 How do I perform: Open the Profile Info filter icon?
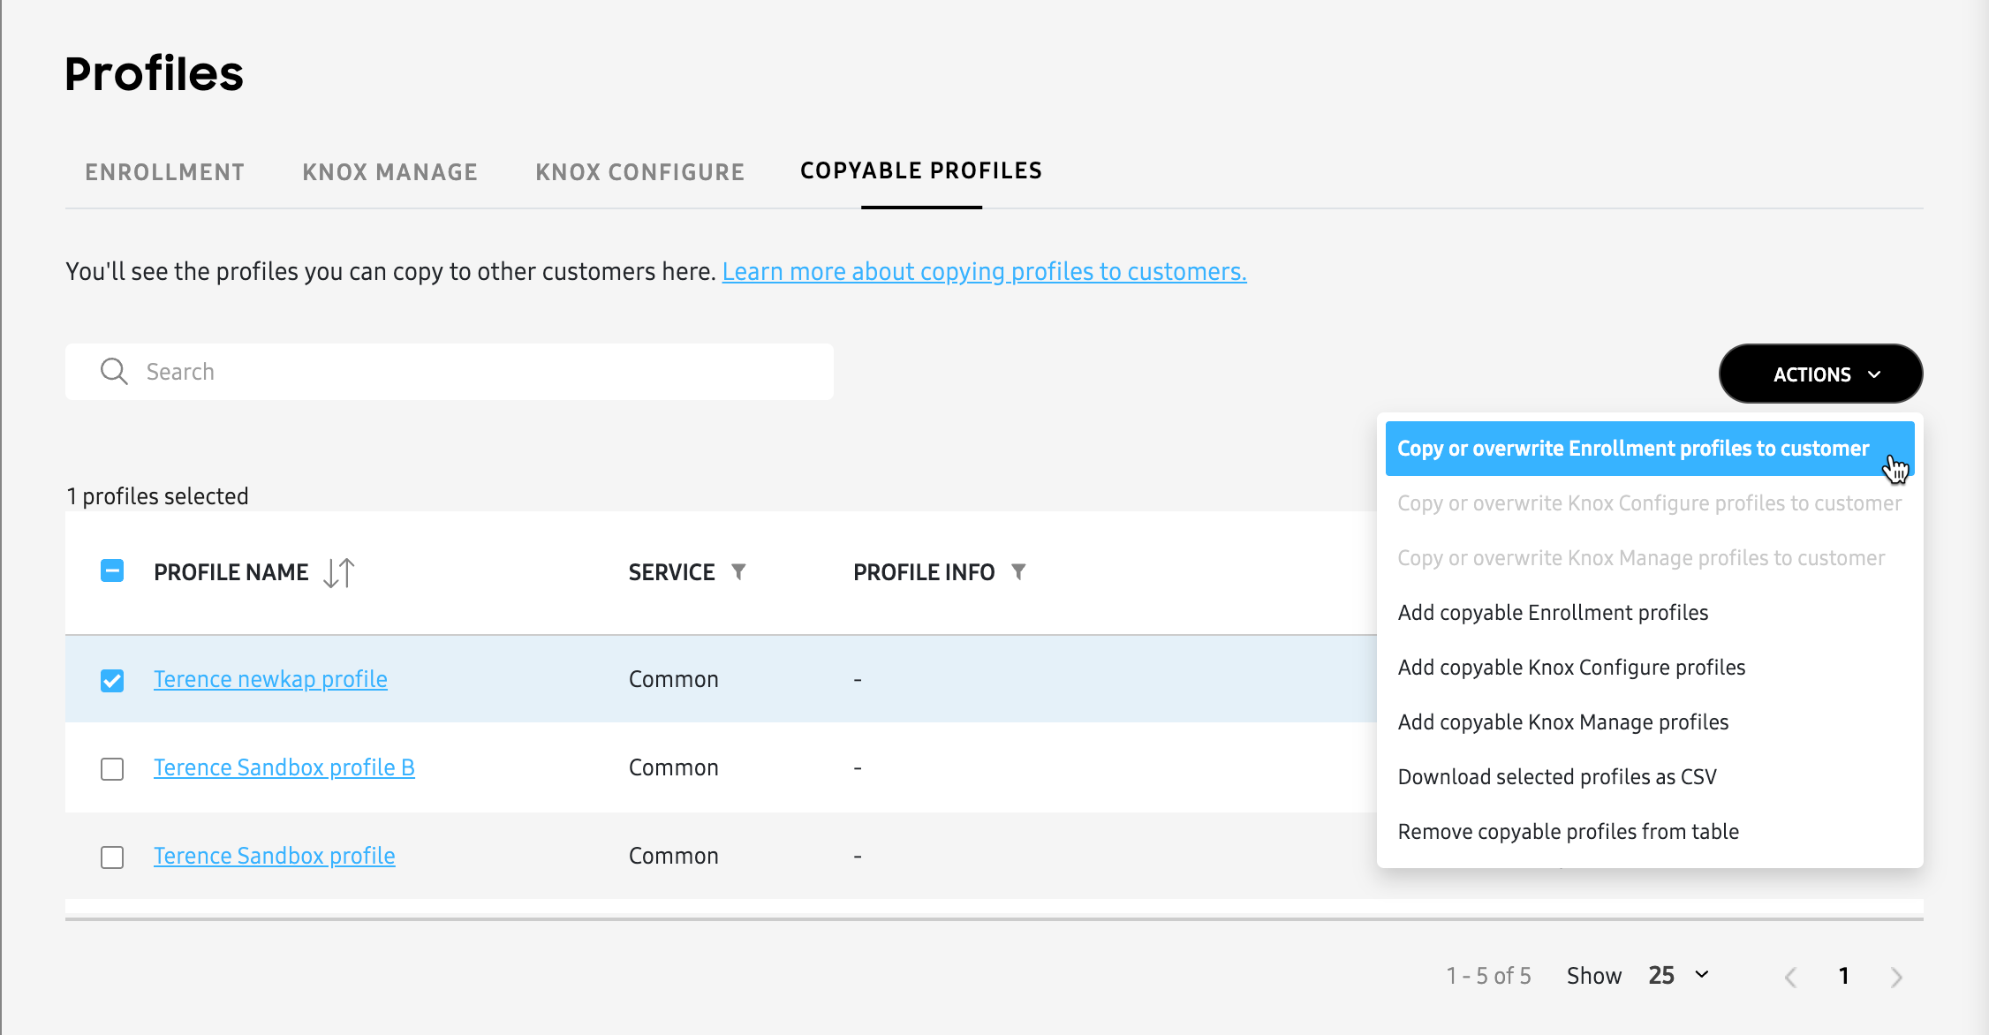tap(1018, 572)
